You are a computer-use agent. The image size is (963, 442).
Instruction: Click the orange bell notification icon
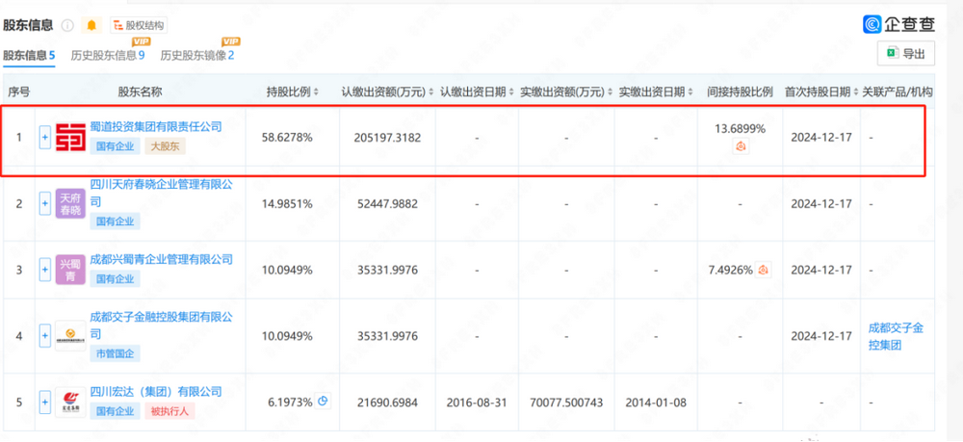pos(91,25)
